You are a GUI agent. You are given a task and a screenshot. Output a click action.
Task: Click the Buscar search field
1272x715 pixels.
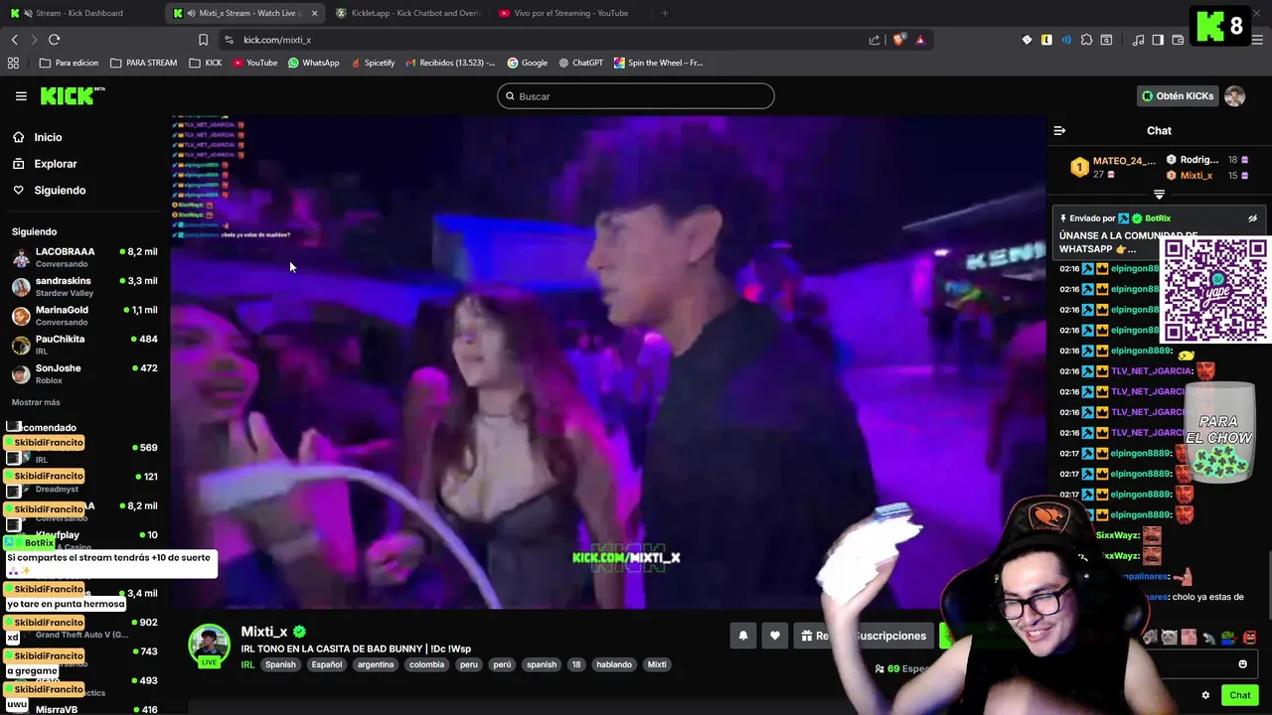[x=636, y=96]
